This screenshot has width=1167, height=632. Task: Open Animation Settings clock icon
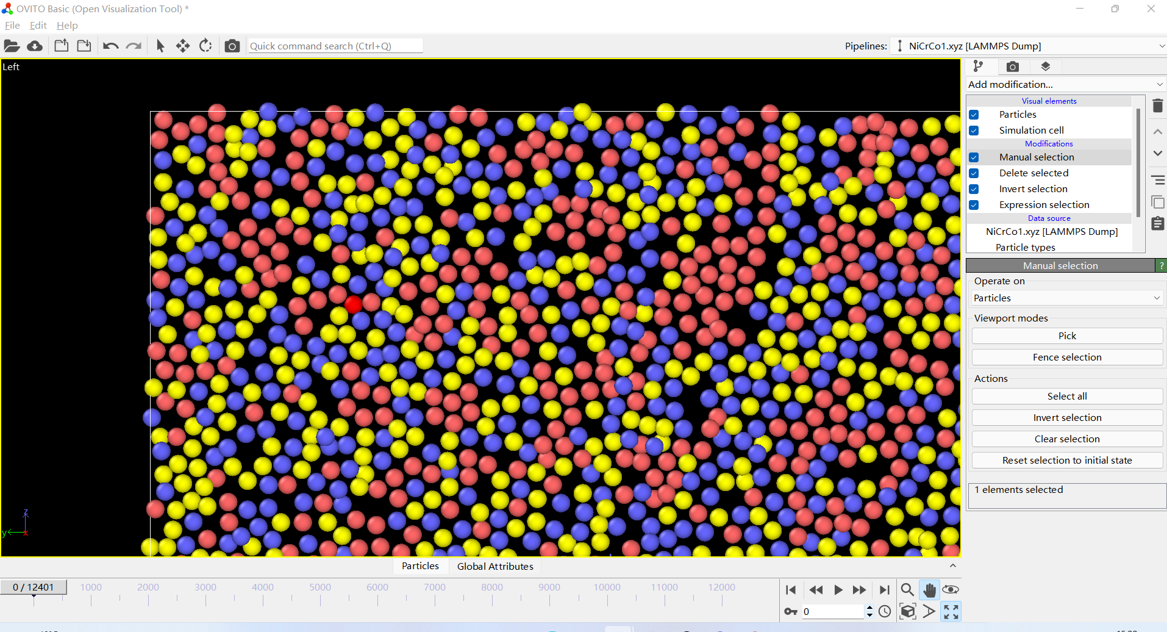pos(885,611)
